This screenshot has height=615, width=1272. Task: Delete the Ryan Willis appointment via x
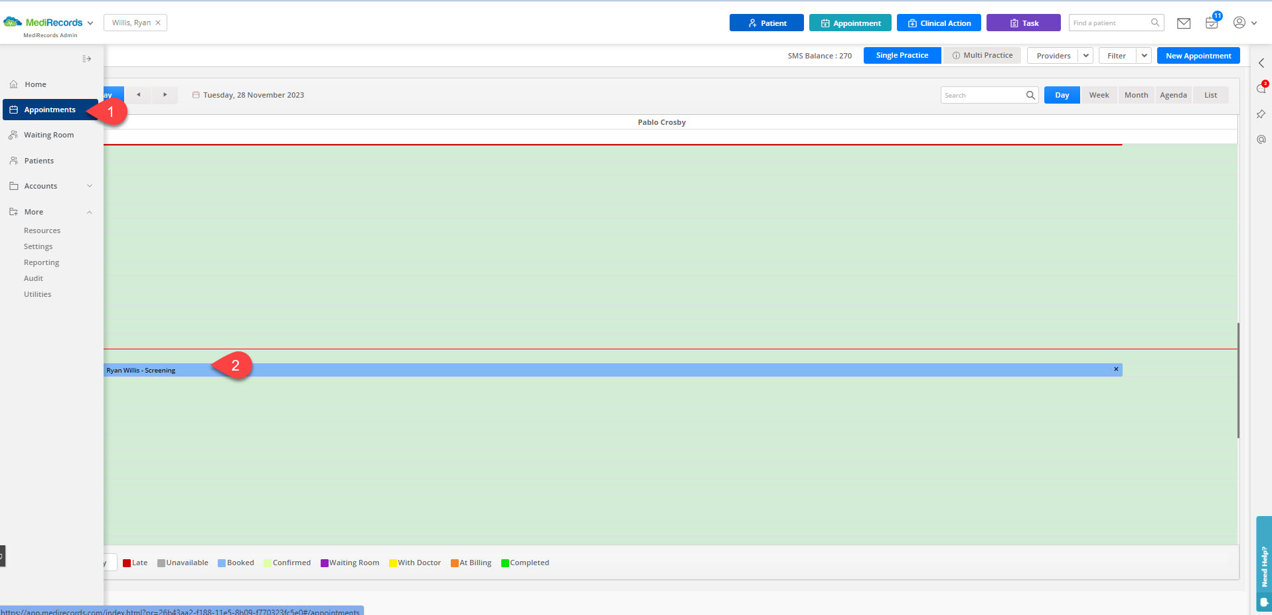pyautogui.click(x=1116, y=369)
